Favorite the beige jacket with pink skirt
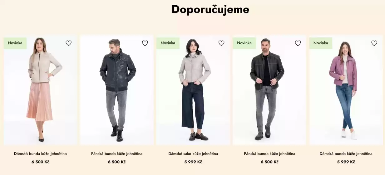The width and height of the screenshot is (385, 175). coord(68,43)
